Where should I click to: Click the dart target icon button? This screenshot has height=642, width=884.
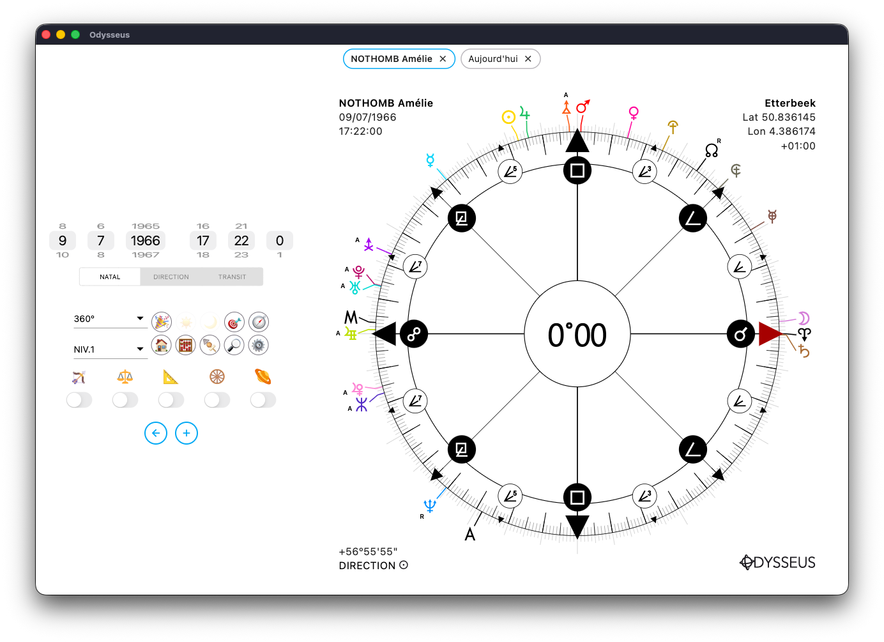point(234,322)
